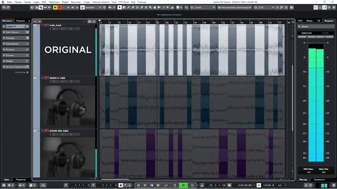337x189 pixels.
Task: Open the snap type grid dropdown
Action: point(204,7)
